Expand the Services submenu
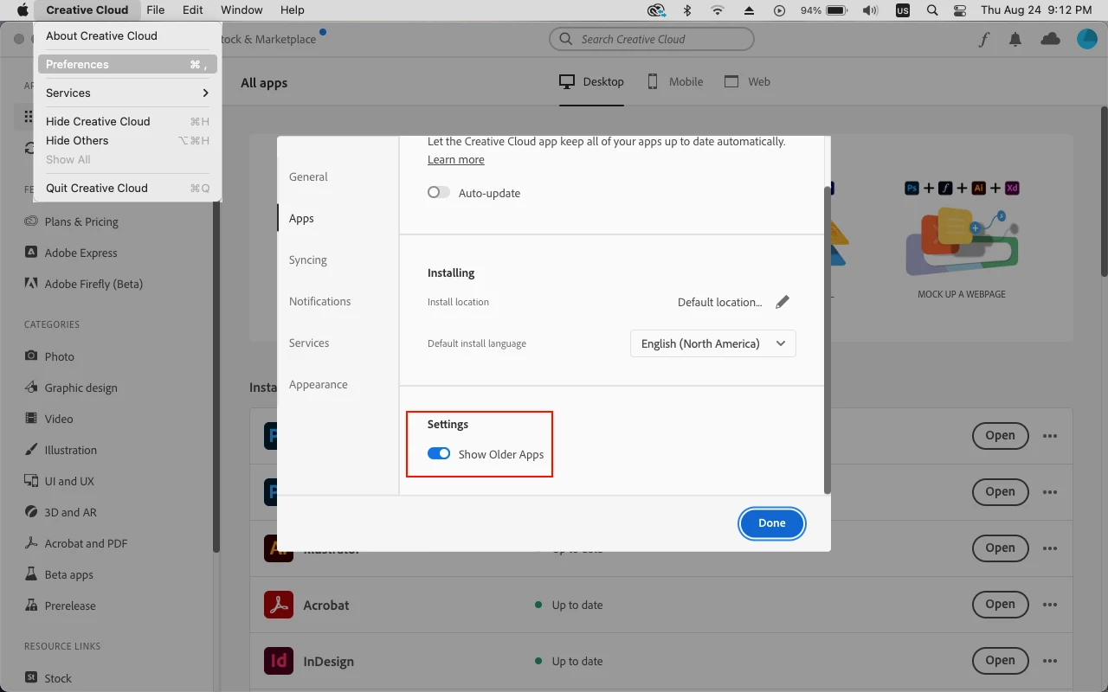This screenshot has height=692, width=1108. tap(127, 93)
